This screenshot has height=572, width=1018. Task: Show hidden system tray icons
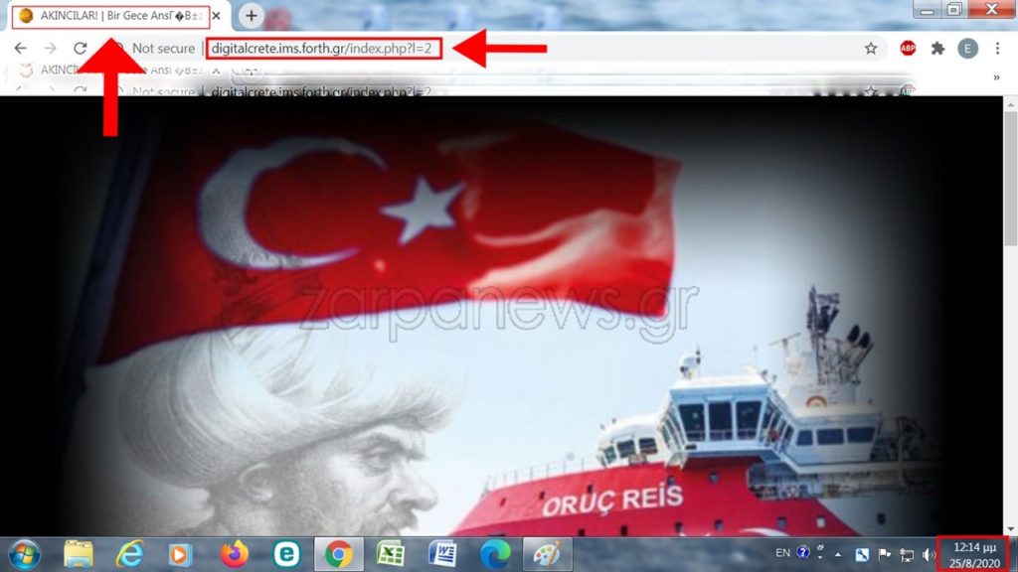tap(838, 554)
